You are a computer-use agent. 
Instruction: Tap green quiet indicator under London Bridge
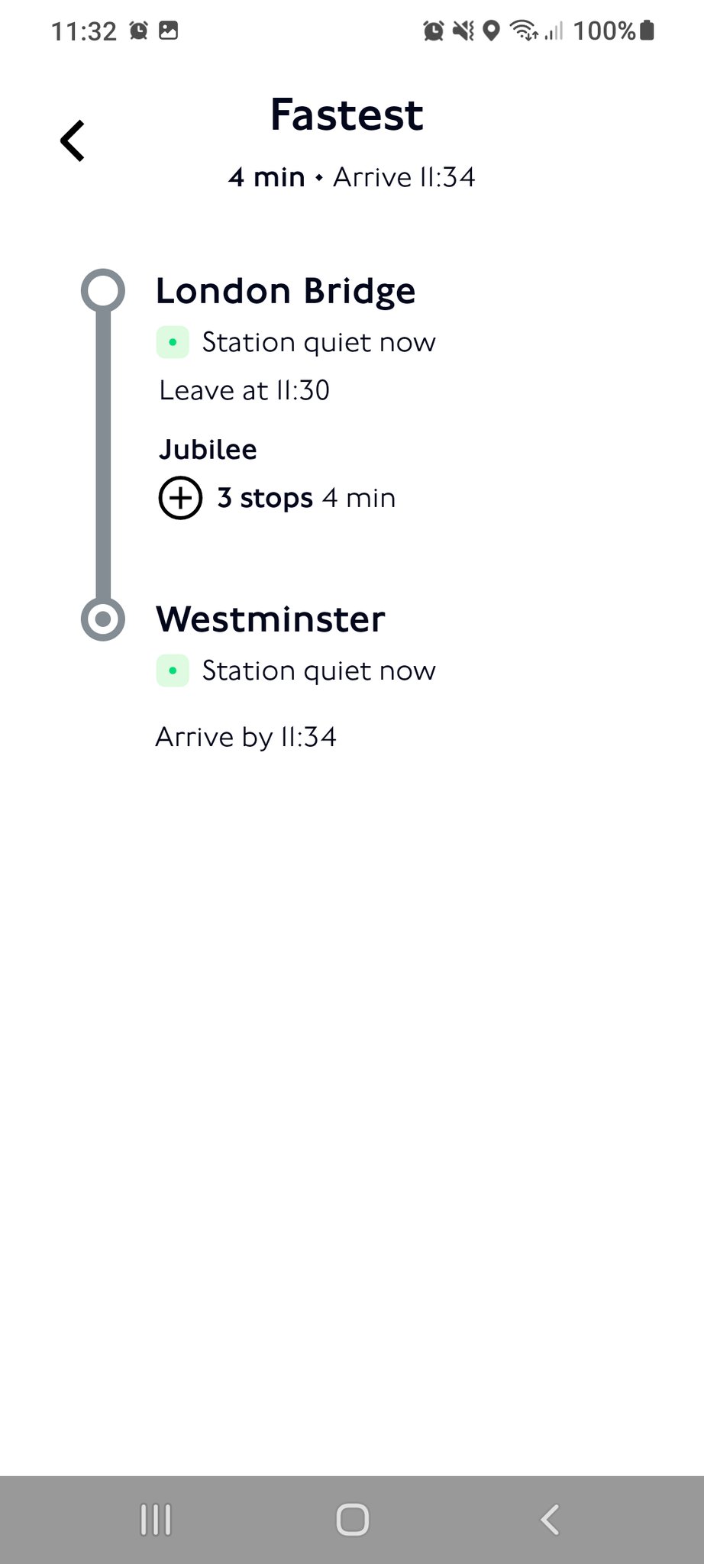pos(173,342)
